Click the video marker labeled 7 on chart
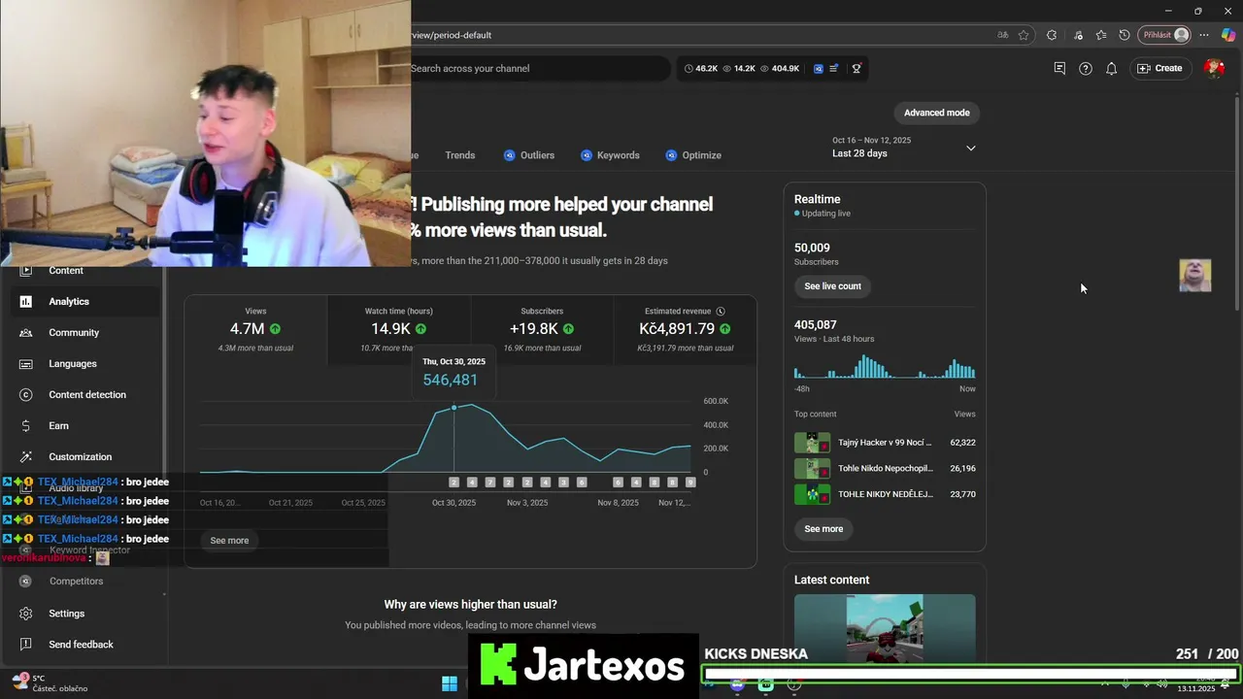This screenshot has height=699, width=1243. click(490, 483)
